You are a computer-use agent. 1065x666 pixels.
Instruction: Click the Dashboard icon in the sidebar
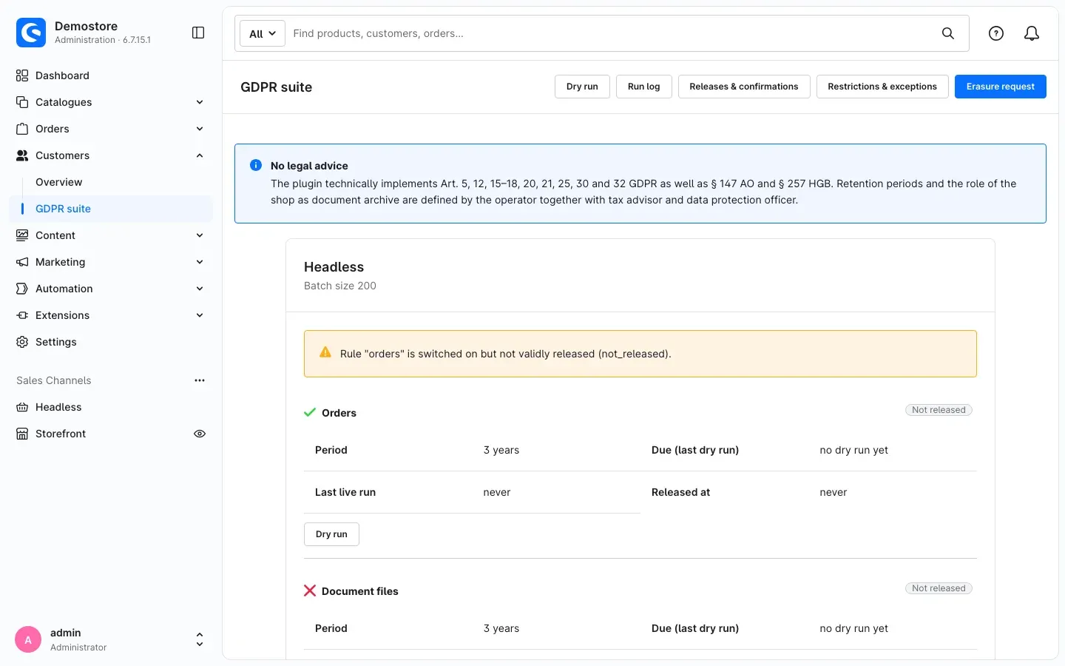[22, 75]
